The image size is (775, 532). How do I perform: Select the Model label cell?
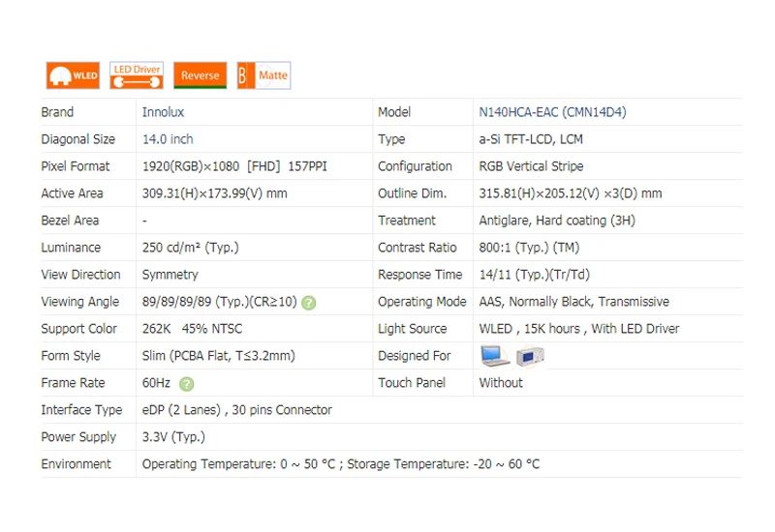(x=394, y=112)
